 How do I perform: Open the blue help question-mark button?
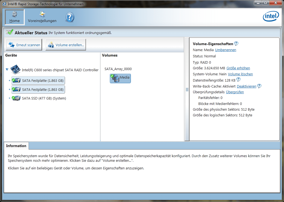[70, 17]
